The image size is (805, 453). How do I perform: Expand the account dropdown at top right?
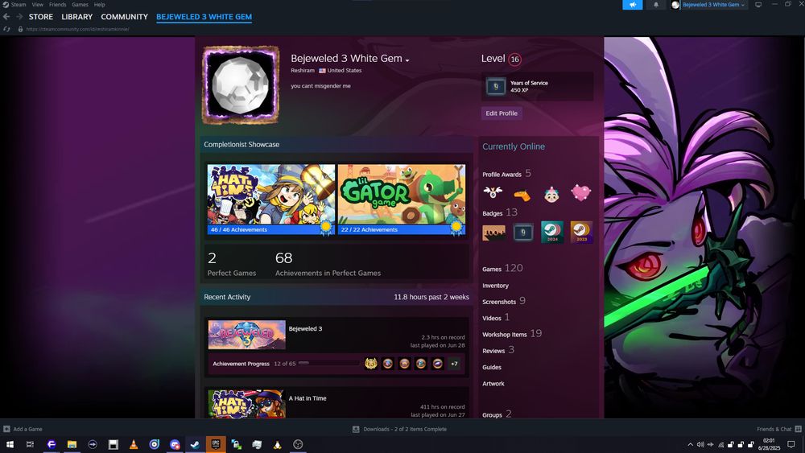(x=713, y=5)
